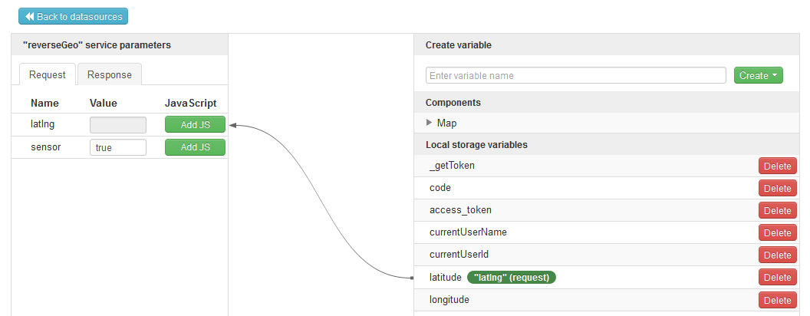Delete the _getToken variable
Image resolution: width=810 pixels, height=316 pixels.
777,166
